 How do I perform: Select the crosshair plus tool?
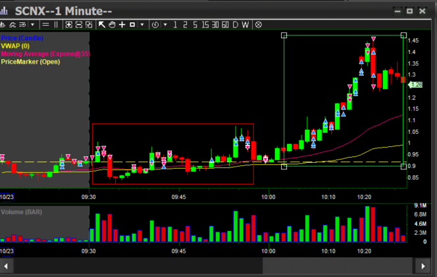pos(122,25)
